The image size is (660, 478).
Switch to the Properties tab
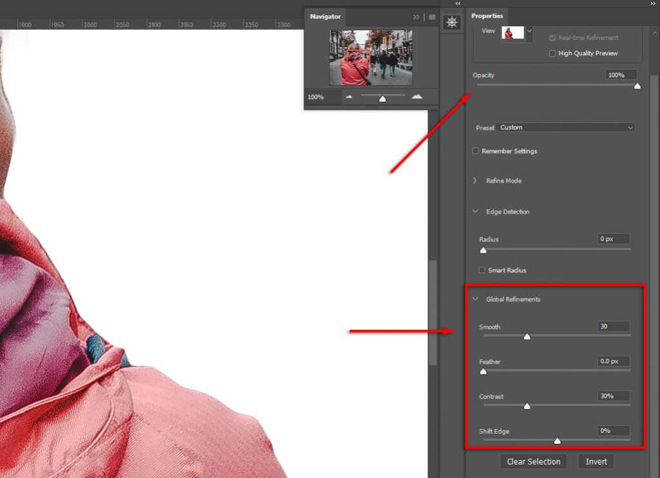click(x=487, y=15)
